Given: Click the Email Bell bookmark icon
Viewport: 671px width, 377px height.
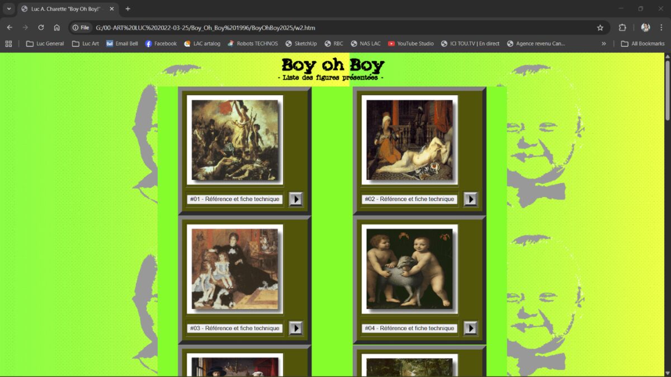Looking at the screenshot, I should tap(108, 44).
